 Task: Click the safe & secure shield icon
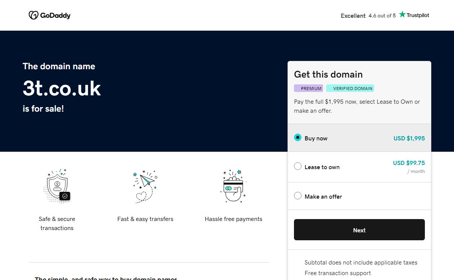pyautogui.click(x=57, y=186)
